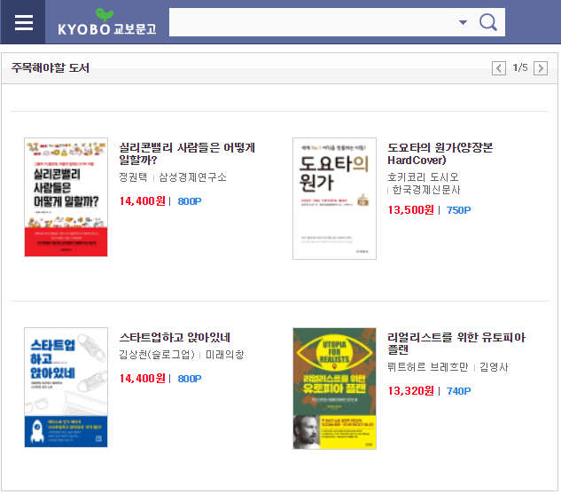Click author 호리키리 도시오
This screenshot has height=494, width=561.
(424, 177)
